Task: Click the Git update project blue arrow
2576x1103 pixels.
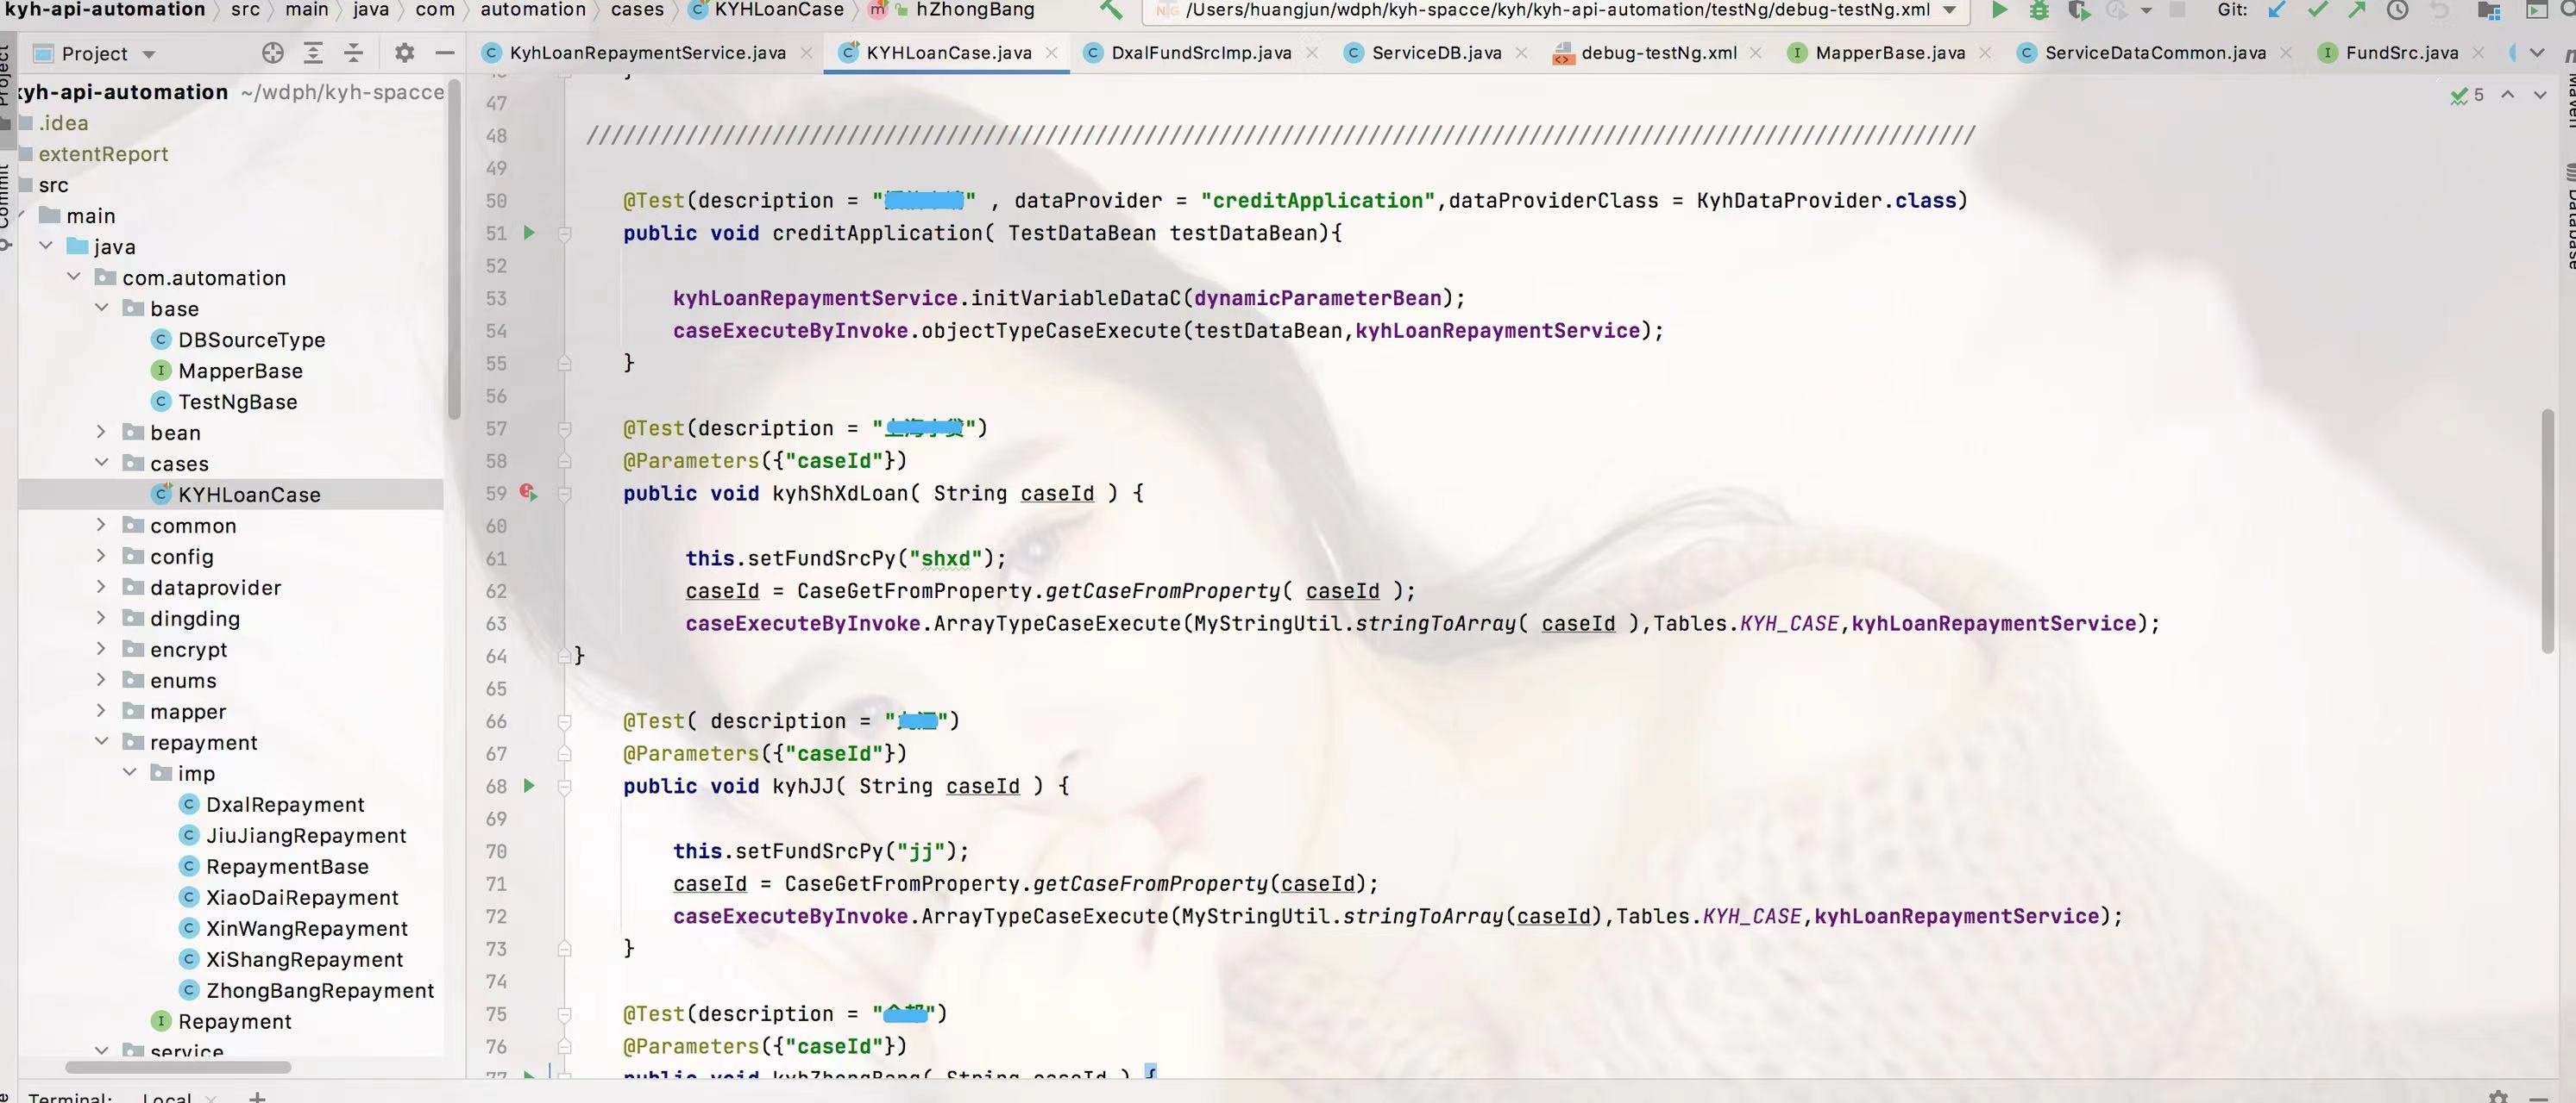Action: click(2277, 10)
